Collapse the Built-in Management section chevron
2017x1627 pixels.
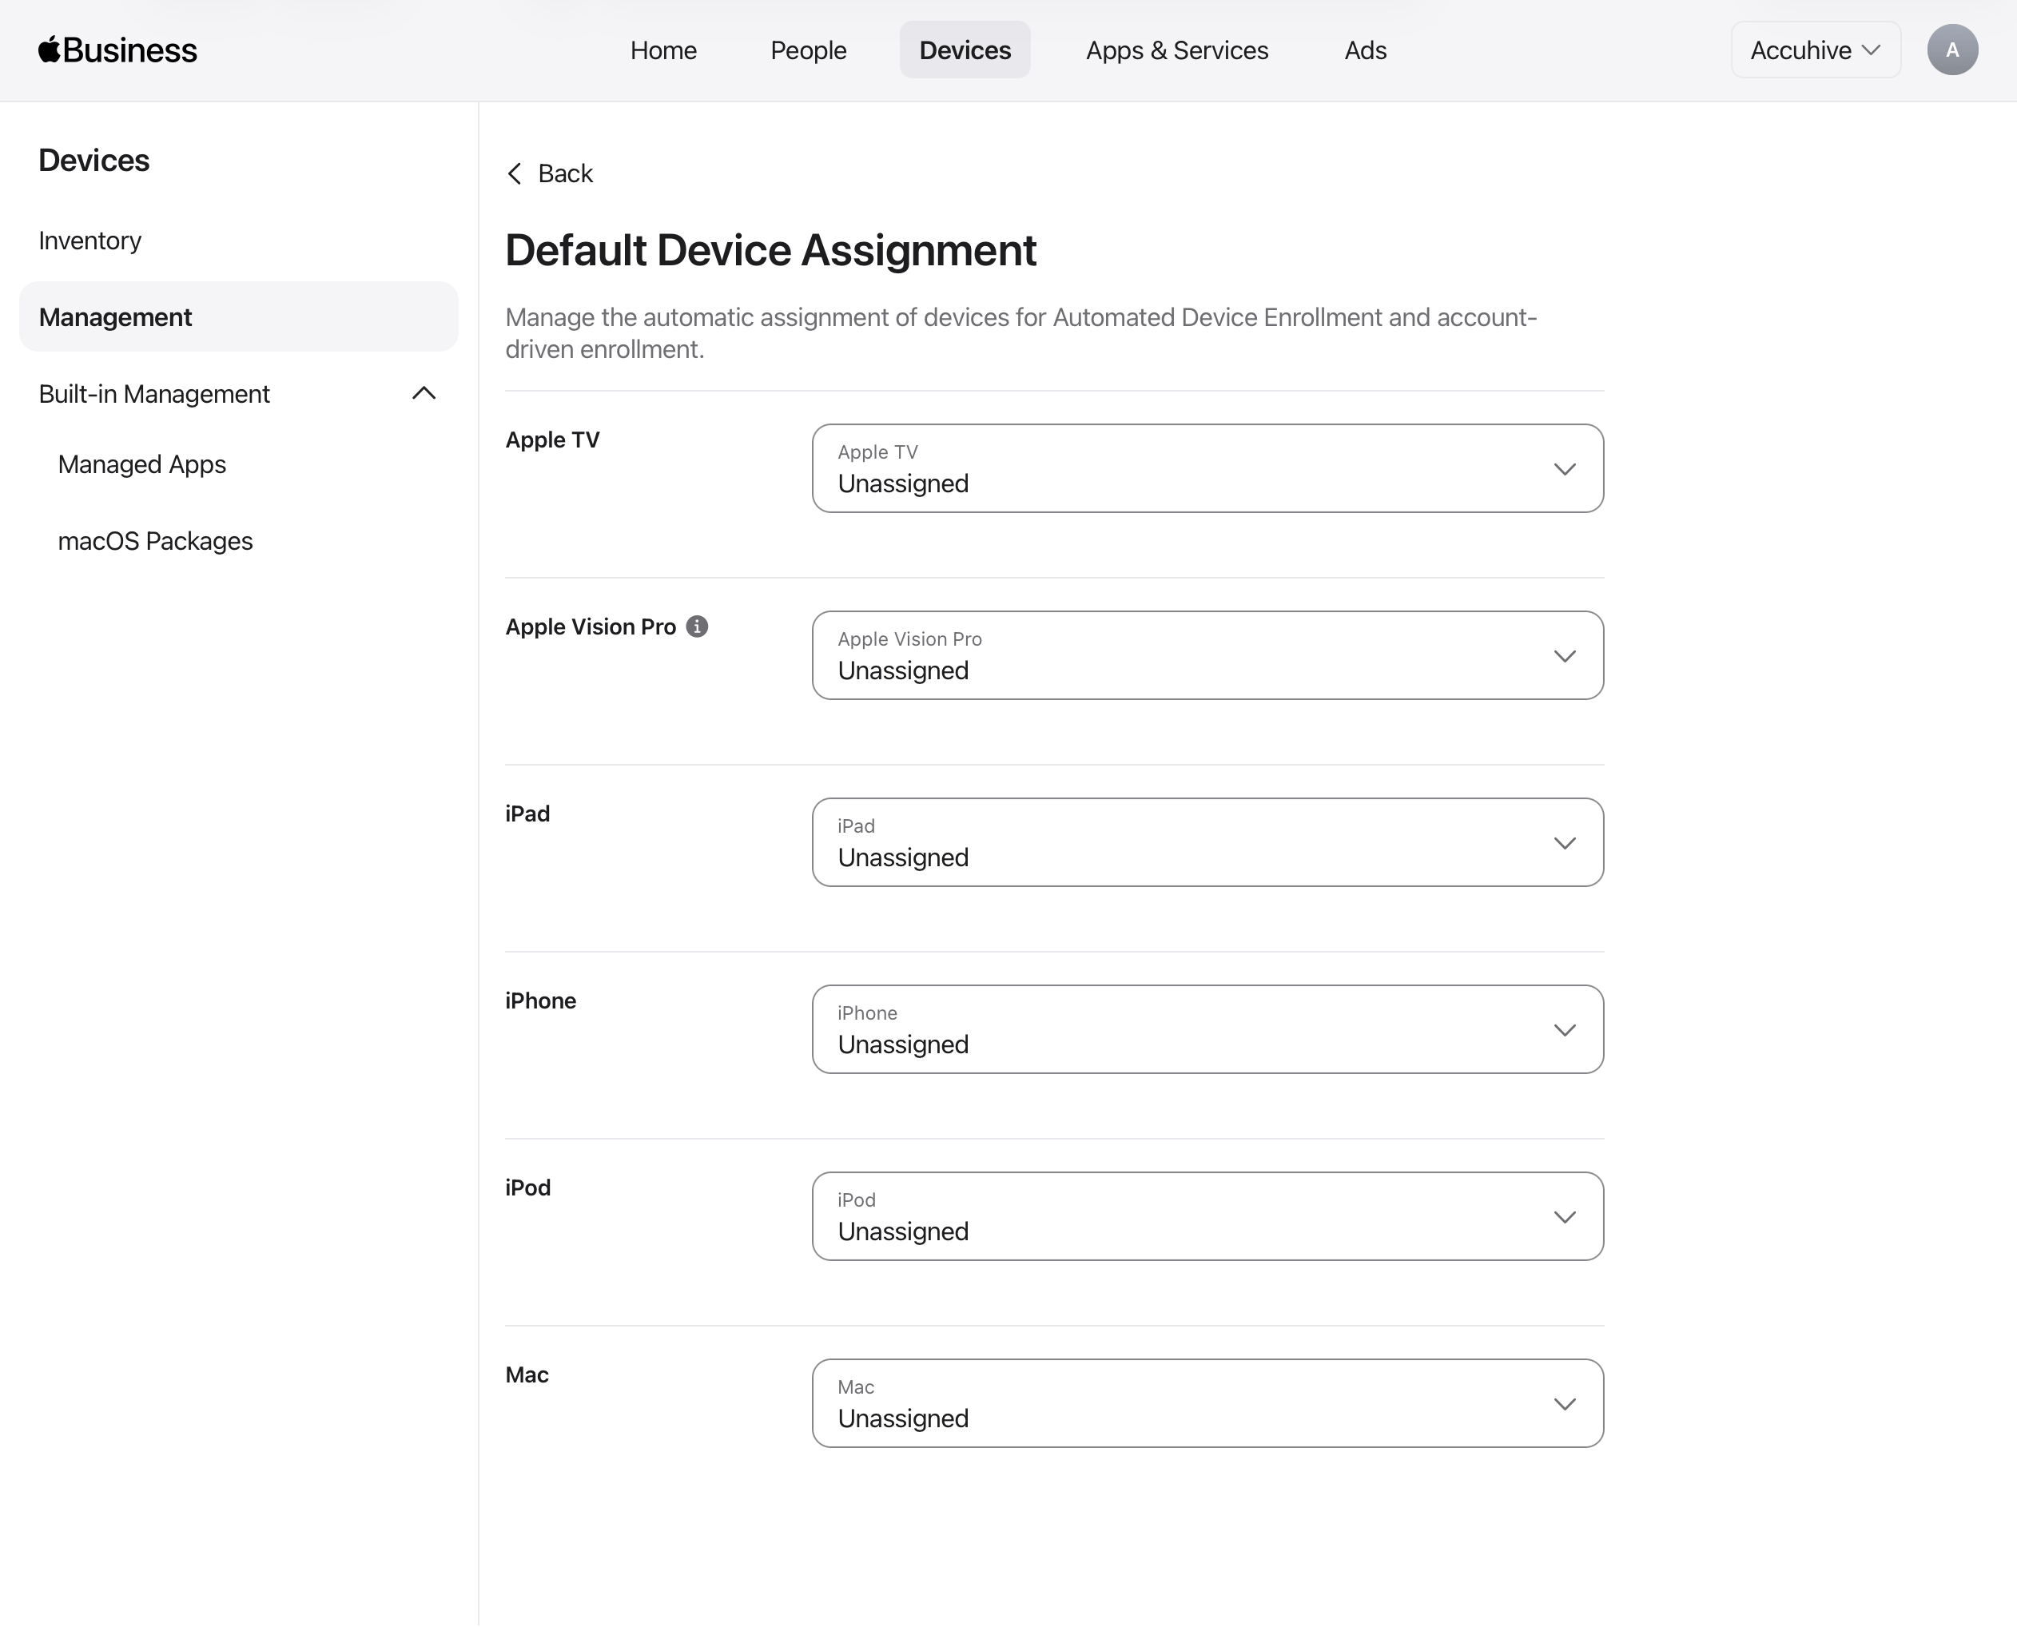[x=424, y=394]
